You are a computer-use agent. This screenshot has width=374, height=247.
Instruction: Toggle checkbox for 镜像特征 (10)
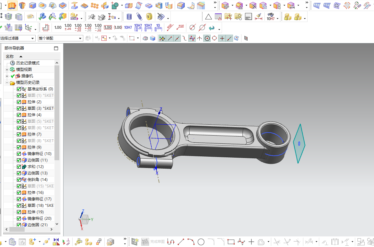[19, 154]
